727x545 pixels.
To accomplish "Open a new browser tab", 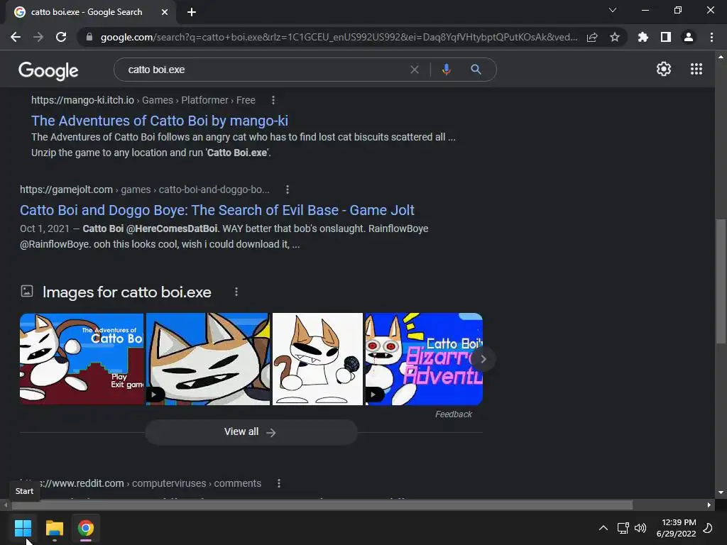I will coord(192,12).
